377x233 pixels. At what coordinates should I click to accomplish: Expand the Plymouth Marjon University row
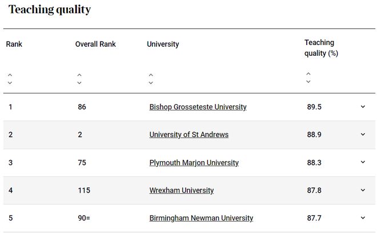(x=363, y=162)
